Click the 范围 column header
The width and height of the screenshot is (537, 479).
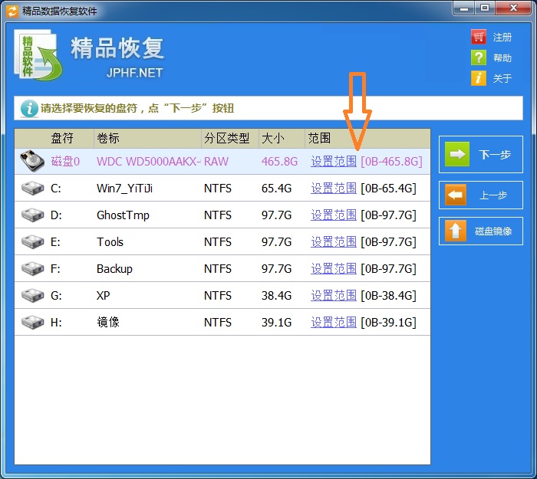(x=319, y=138)
